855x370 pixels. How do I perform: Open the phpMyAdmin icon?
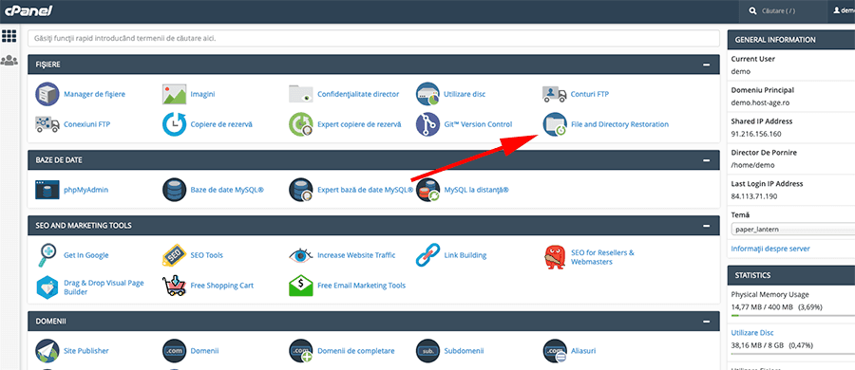(47, 190)
